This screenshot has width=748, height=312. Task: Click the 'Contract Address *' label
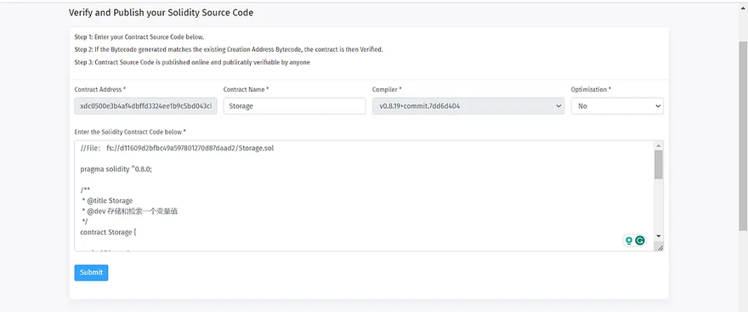pos(100,89)
